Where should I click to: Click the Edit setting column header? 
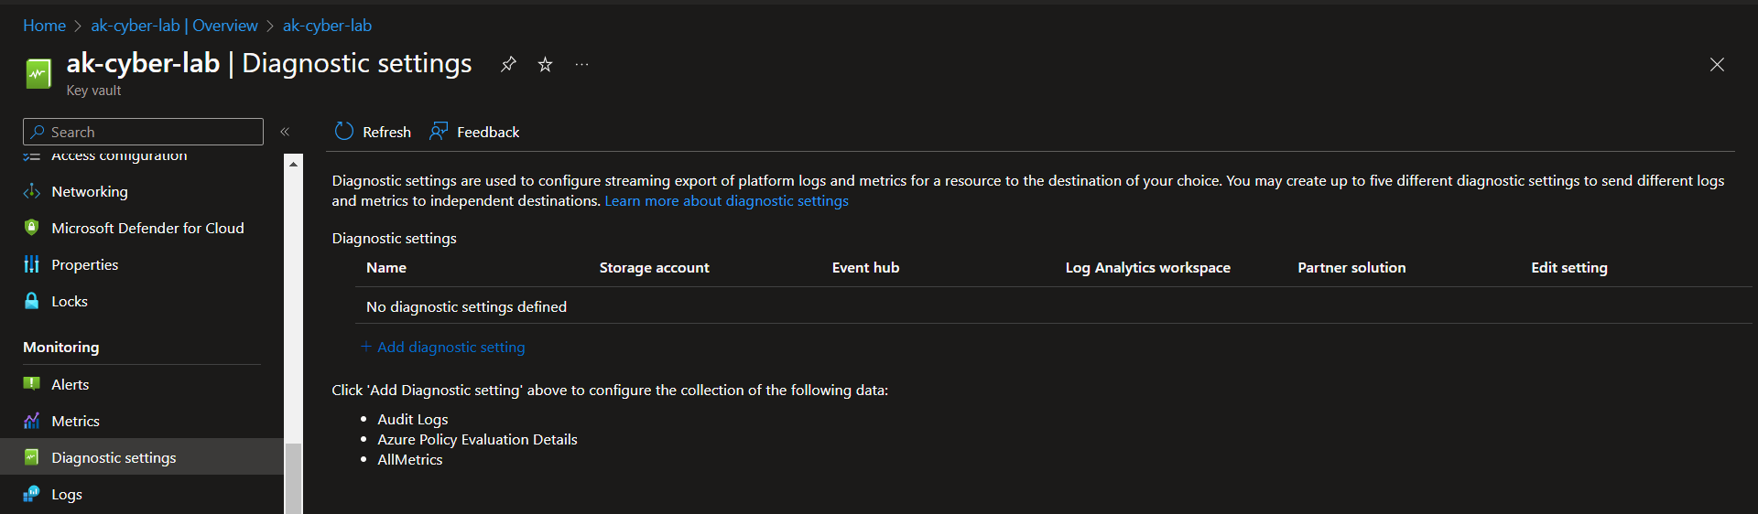[1569, 267]
